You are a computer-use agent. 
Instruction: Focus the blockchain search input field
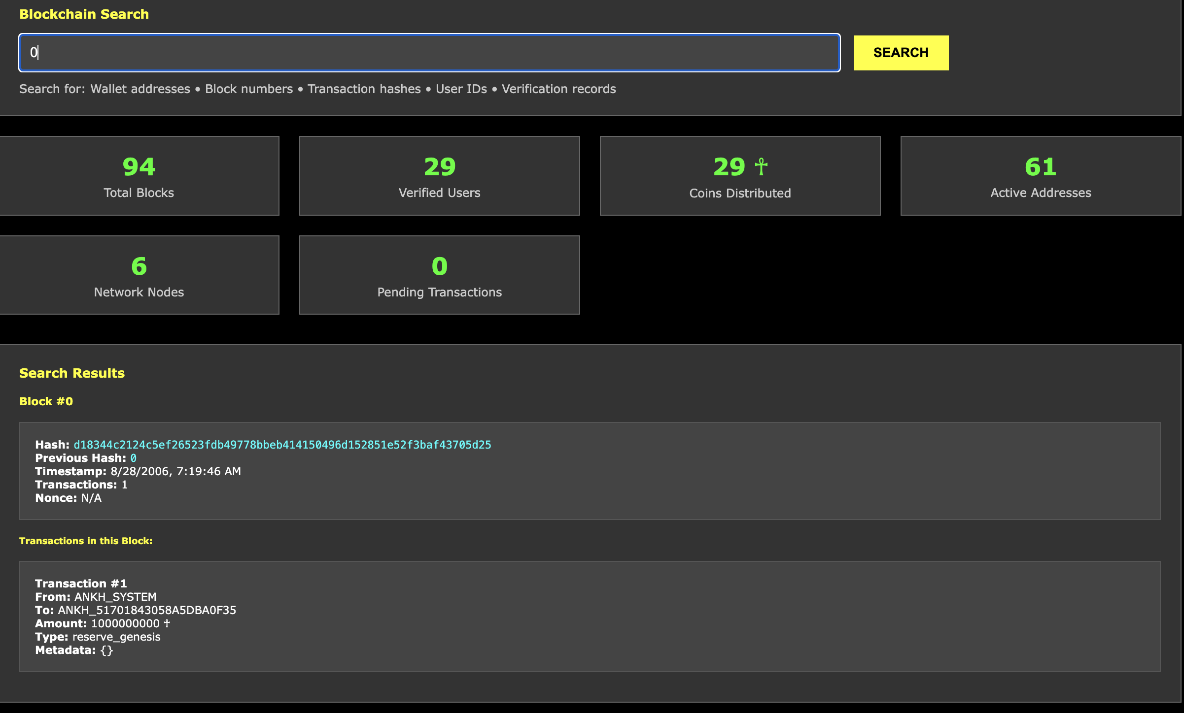[x=429, y=53]
